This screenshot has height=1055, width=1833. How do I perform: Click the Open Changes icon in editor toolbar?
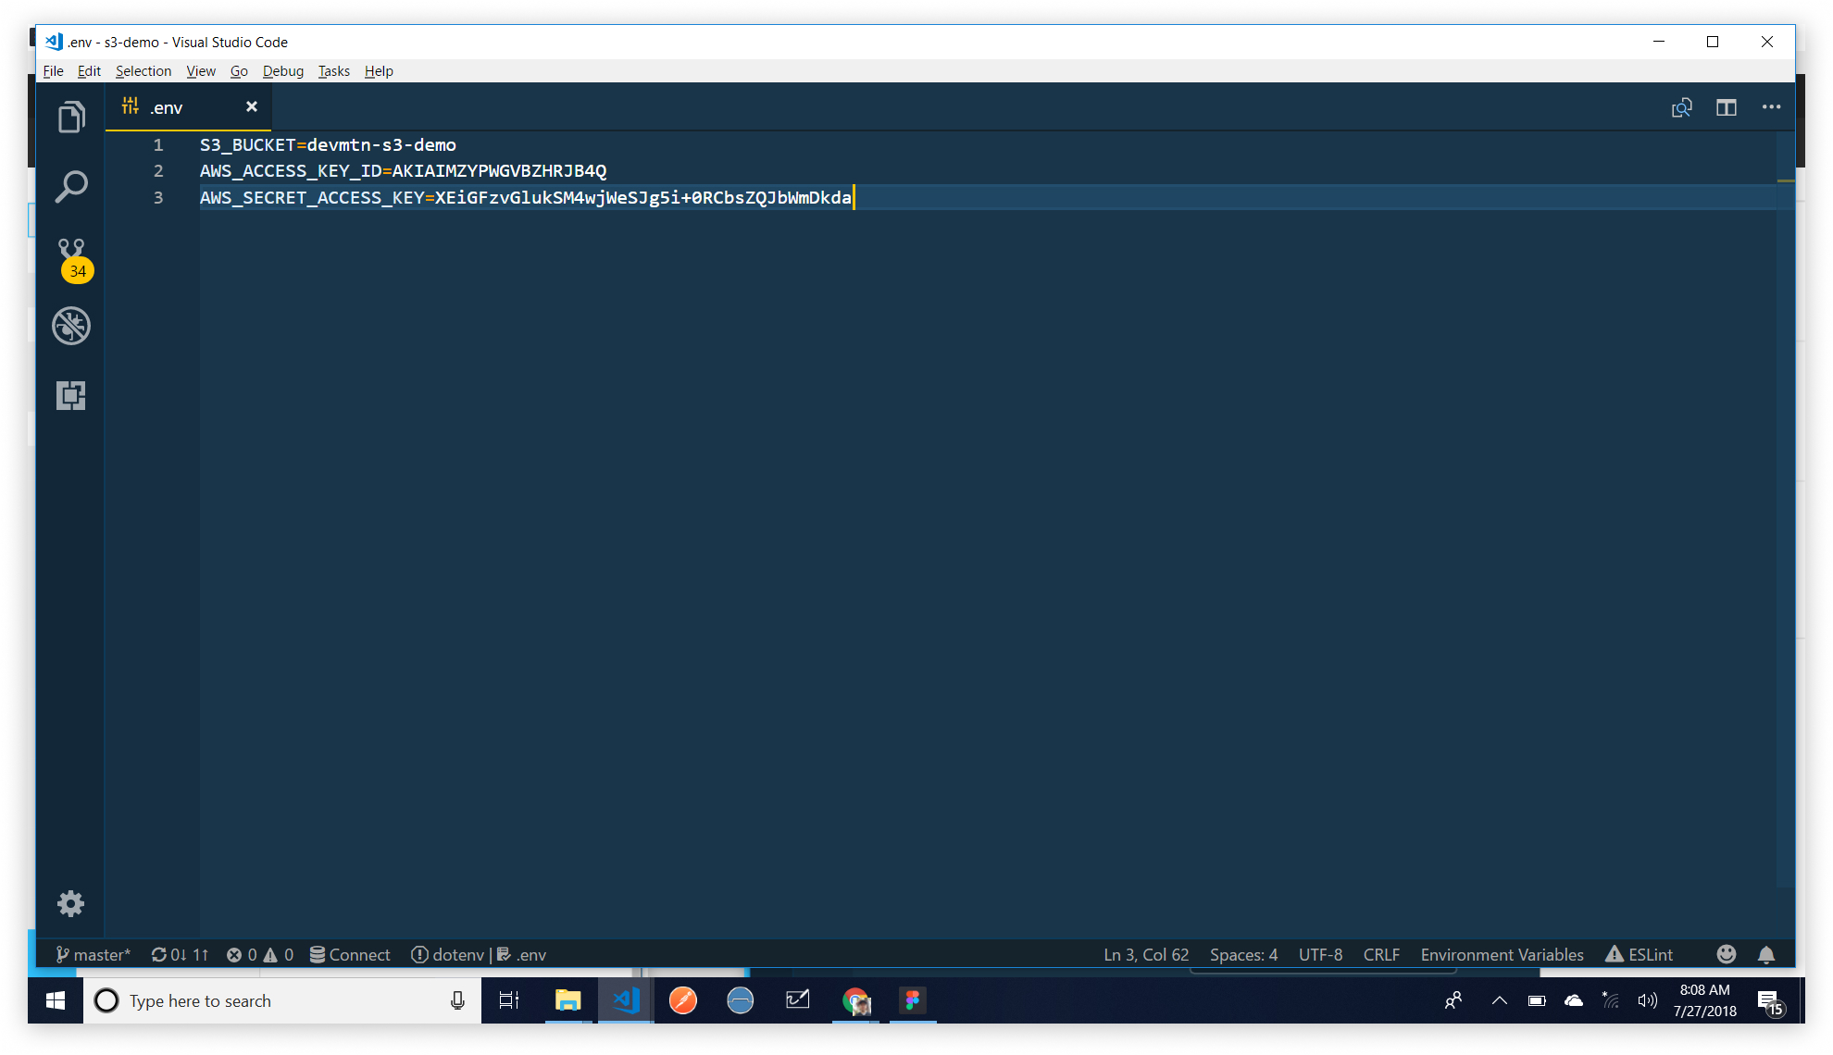point(1681,107)
